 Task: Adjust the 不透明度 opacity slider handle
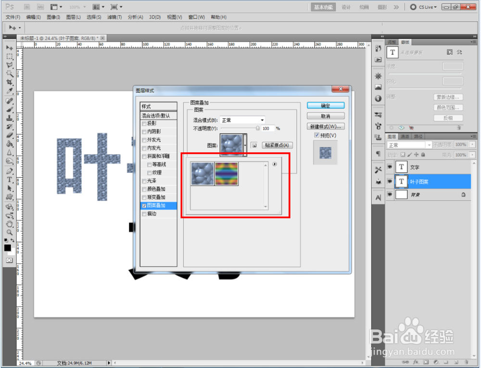click(x=257, y=128)
